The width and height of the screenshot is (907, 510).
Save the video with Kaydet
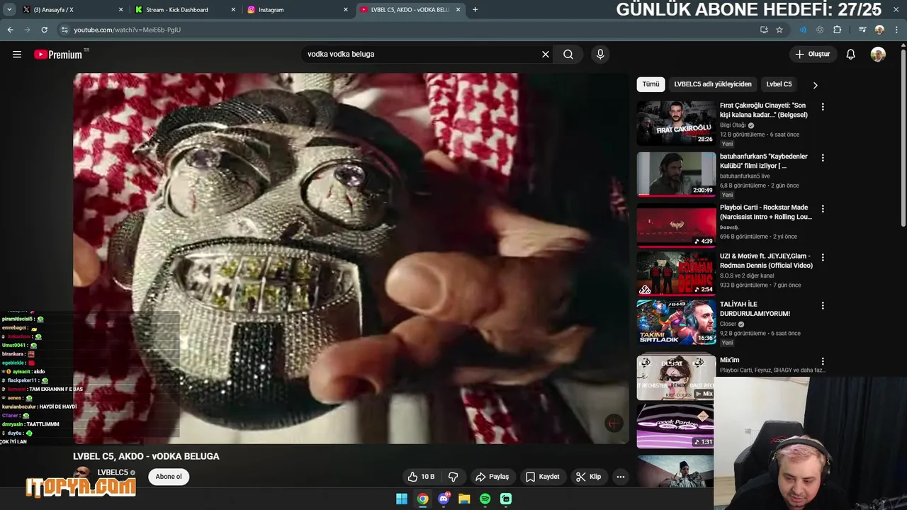click(542, 477)
